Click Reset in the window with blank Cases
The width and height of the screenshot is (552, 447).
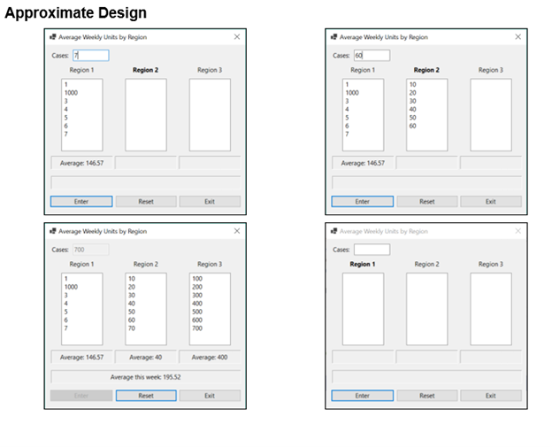pyautogui.click(x=427, y=396)
